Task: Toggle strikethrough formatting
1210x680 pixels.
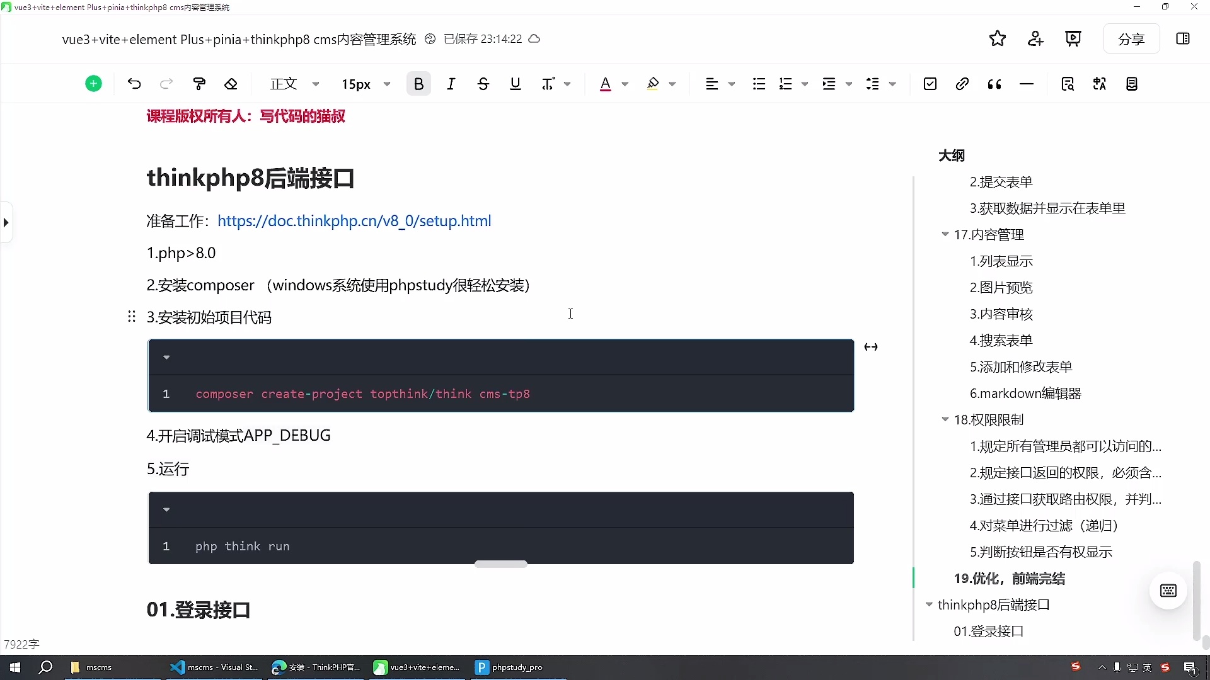Action: point(483,83)
